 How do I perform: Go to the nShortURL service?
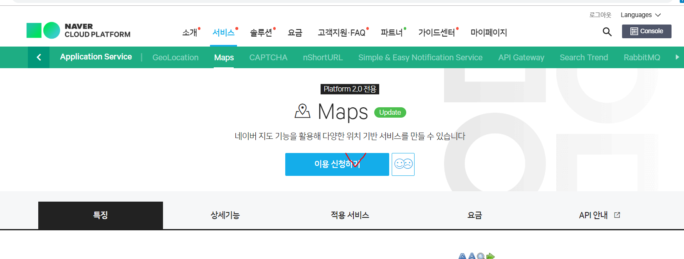click(323, 57)
